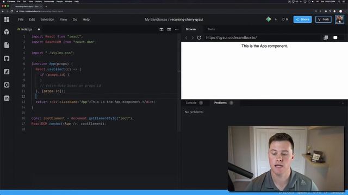Click the green sandbox template icon in header
This screenshot has height=195, width=348.
pos(268,19)
